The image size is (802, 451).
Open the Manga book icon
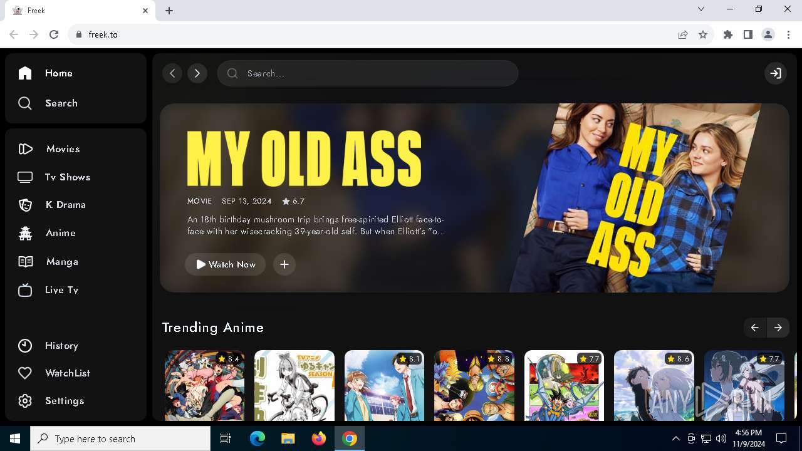click(25, 262)
